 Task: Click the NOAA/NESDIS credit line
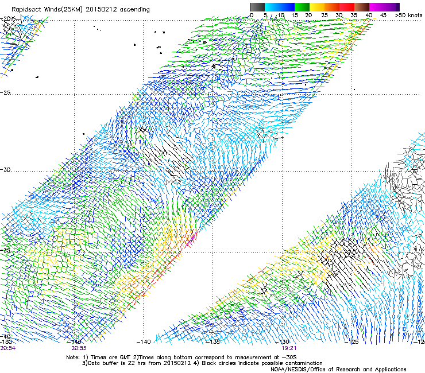(x=338, y=370)
